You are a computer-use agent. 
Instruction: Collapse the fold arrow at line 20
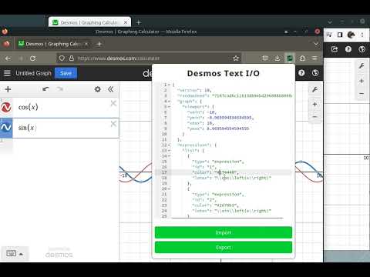pos(169,189)
